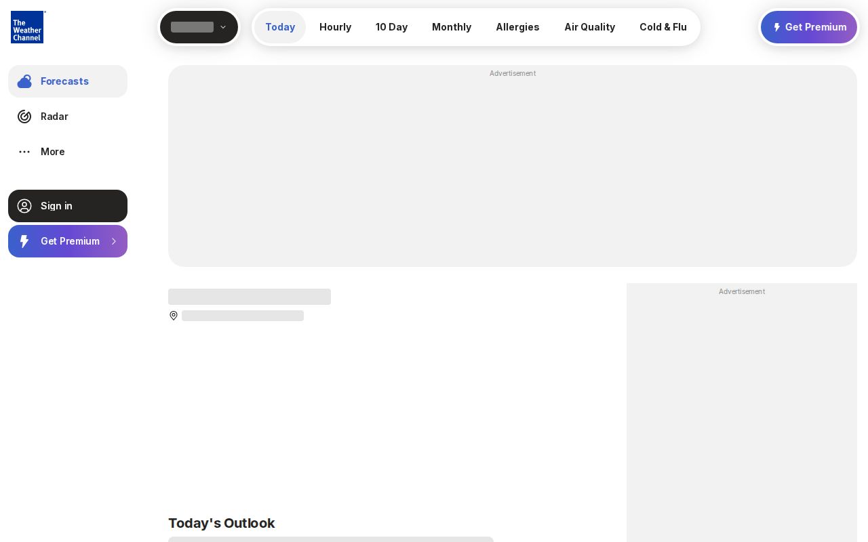Click Get Premium in the left sidebar
Screen dimensions: 868x542
point(68,241)
